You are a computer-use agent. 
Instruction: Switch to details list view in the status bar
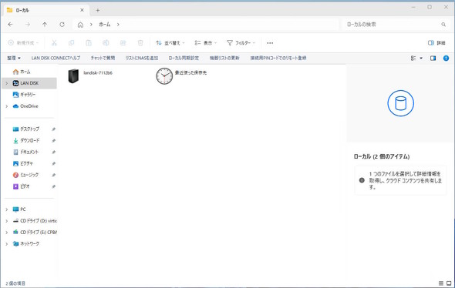coord(441,283)
